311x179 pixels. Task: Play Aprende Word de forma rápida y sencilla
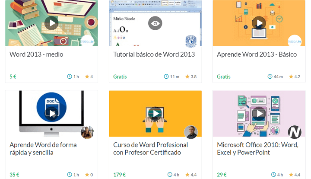pos(51,114)
